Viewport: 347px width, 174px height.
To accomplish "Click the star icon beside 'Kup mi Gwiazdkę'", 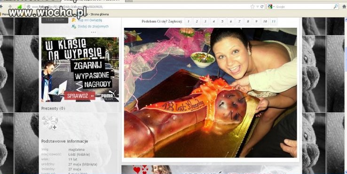I will 74,20.
